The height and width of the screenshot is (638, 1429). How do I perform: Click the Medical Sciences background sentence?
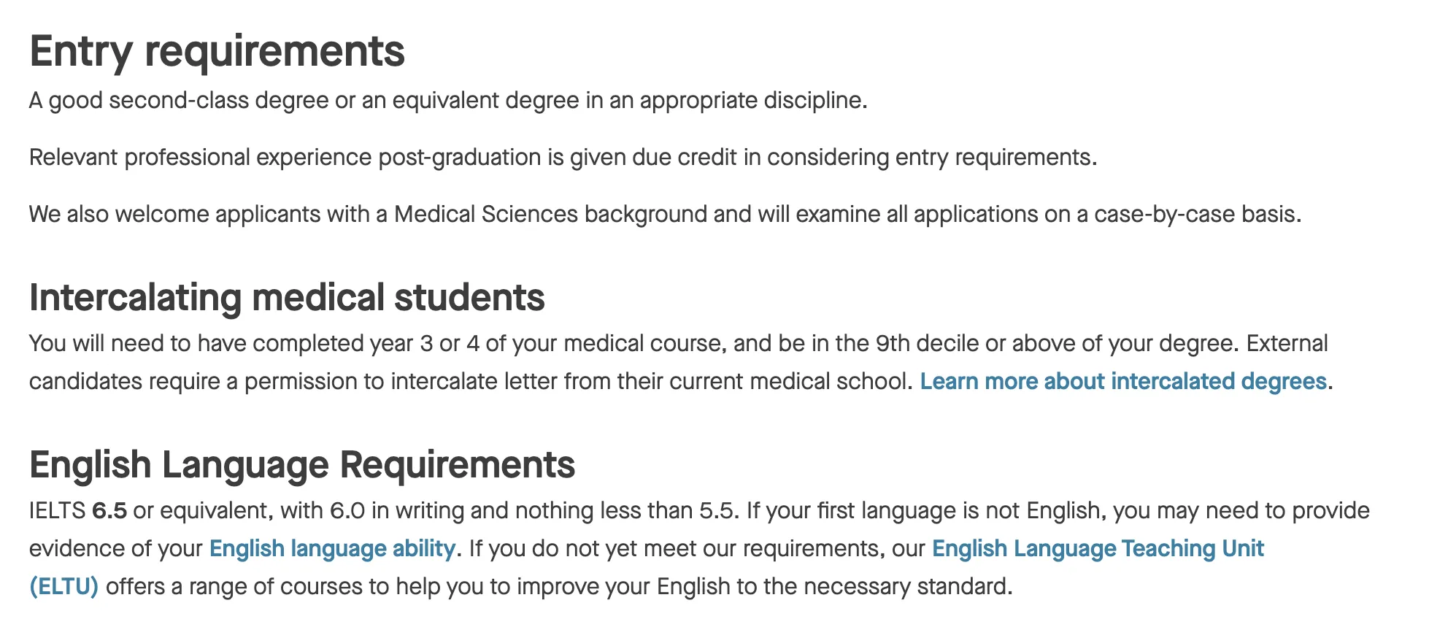[665, 214]
